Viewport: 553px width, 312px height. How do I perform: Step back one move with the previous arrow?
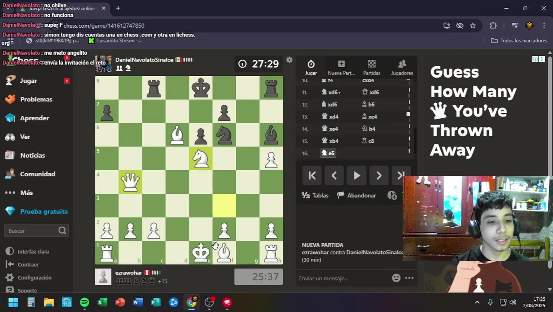(x=334, y=175)
